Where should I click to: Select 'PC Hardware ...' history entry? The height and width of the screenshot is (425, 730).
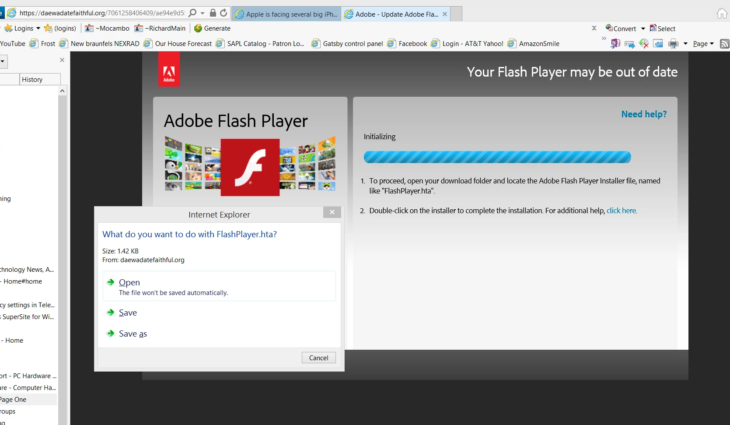[x=29, y=376]
